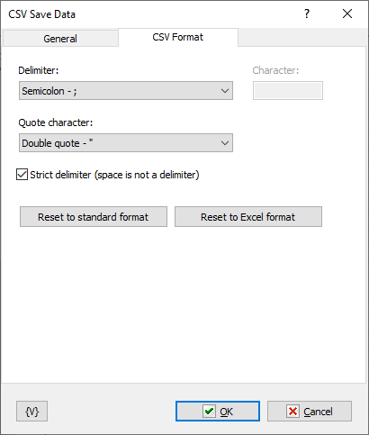The image size is (369, 435).
Task: Click Reset to standard format button
Action: coord(94,217)
